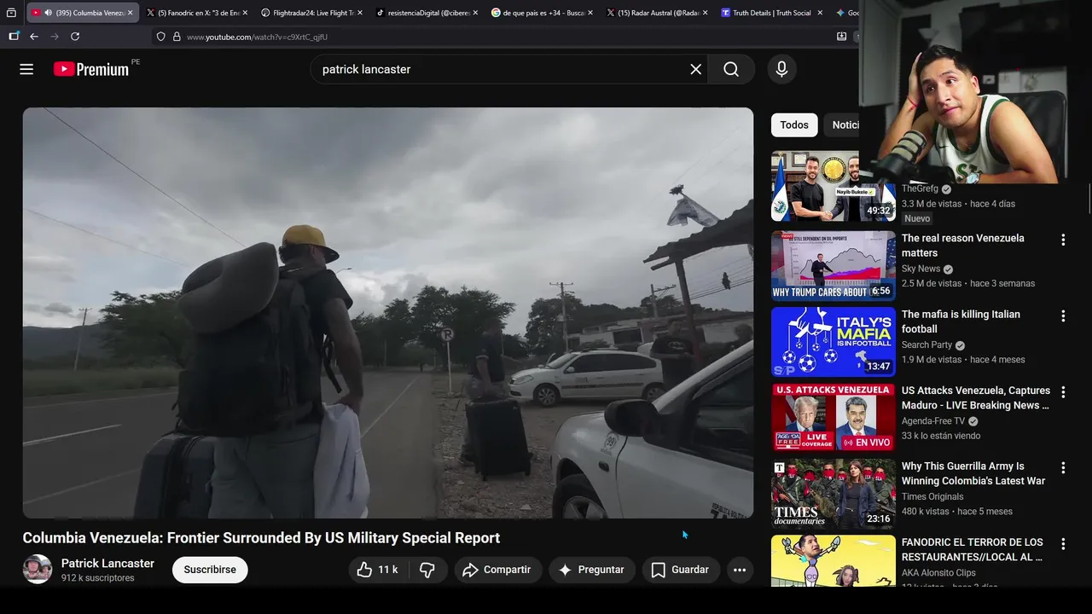This screenshot has width=1092, height=614.
Task: Click the TheGrefg channel name
Action: pos(920,188)
